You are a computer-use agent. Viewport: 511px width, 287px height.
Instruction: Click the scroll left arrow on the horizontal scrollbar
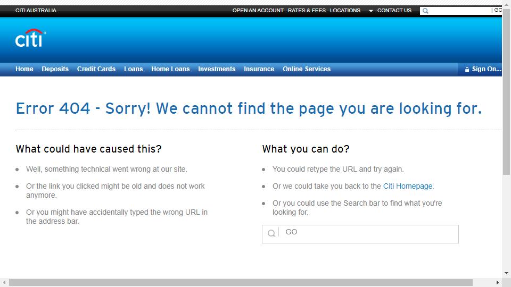coord(4,282)
